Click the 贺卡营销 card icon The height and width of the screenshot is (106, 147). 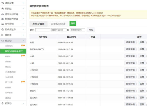click(x=3, y=24)
